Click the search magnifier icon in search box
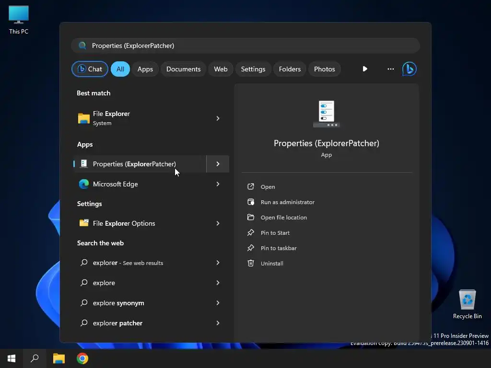491x368 pixels. [82, 46]
